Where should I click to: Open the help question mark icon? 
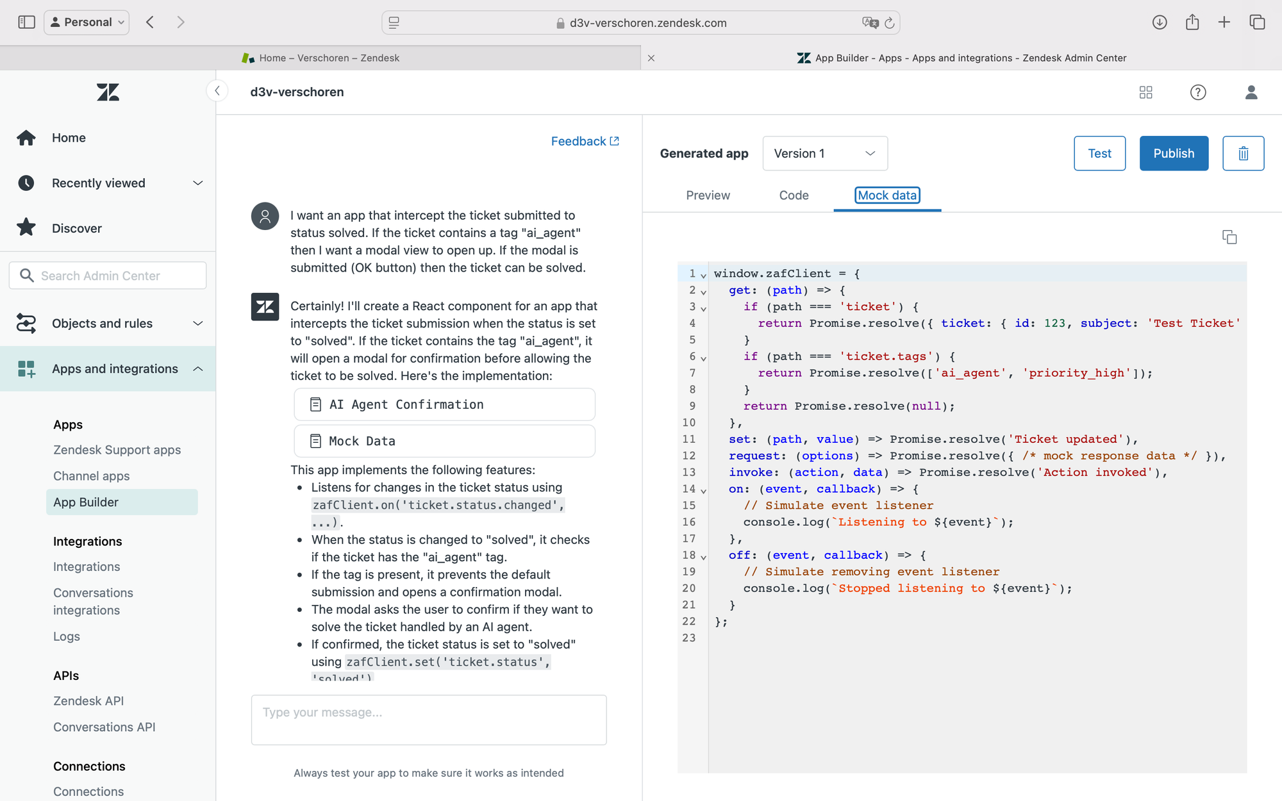tap(1198, 92)
